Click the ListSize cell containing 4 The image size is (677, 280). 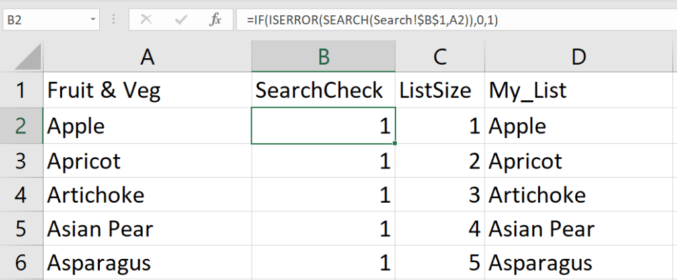pos(440,229)
